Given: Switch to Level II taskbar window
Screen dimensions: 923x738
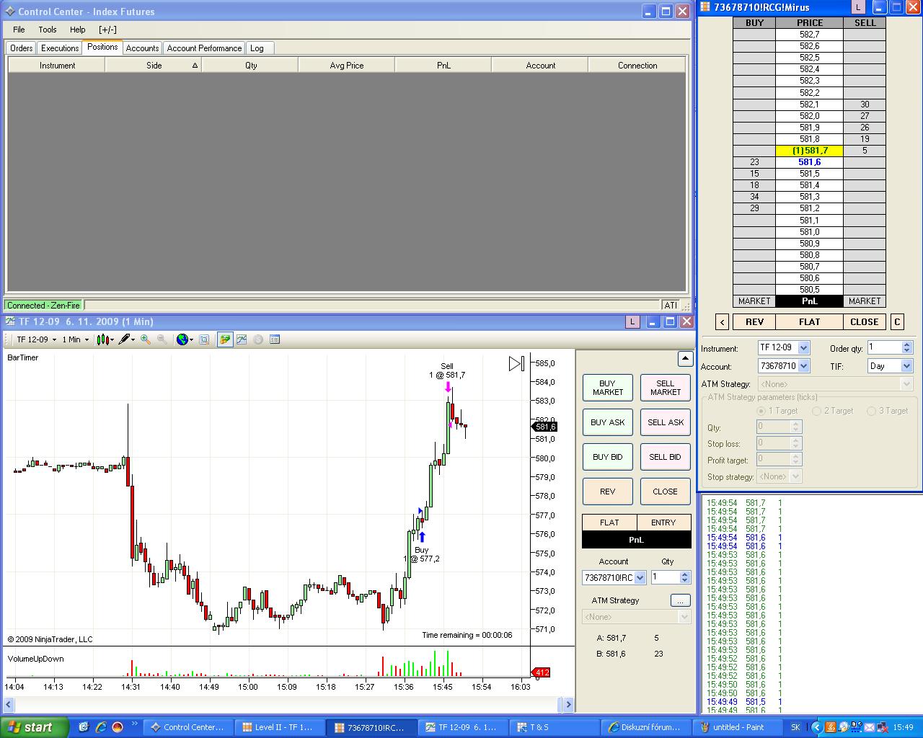Looking at the screenshot, I should pos(281,727).
